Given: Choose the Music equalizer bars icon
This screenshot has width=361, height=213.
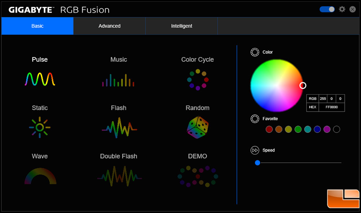Looking at the screenshot, I should pos(118,80).
